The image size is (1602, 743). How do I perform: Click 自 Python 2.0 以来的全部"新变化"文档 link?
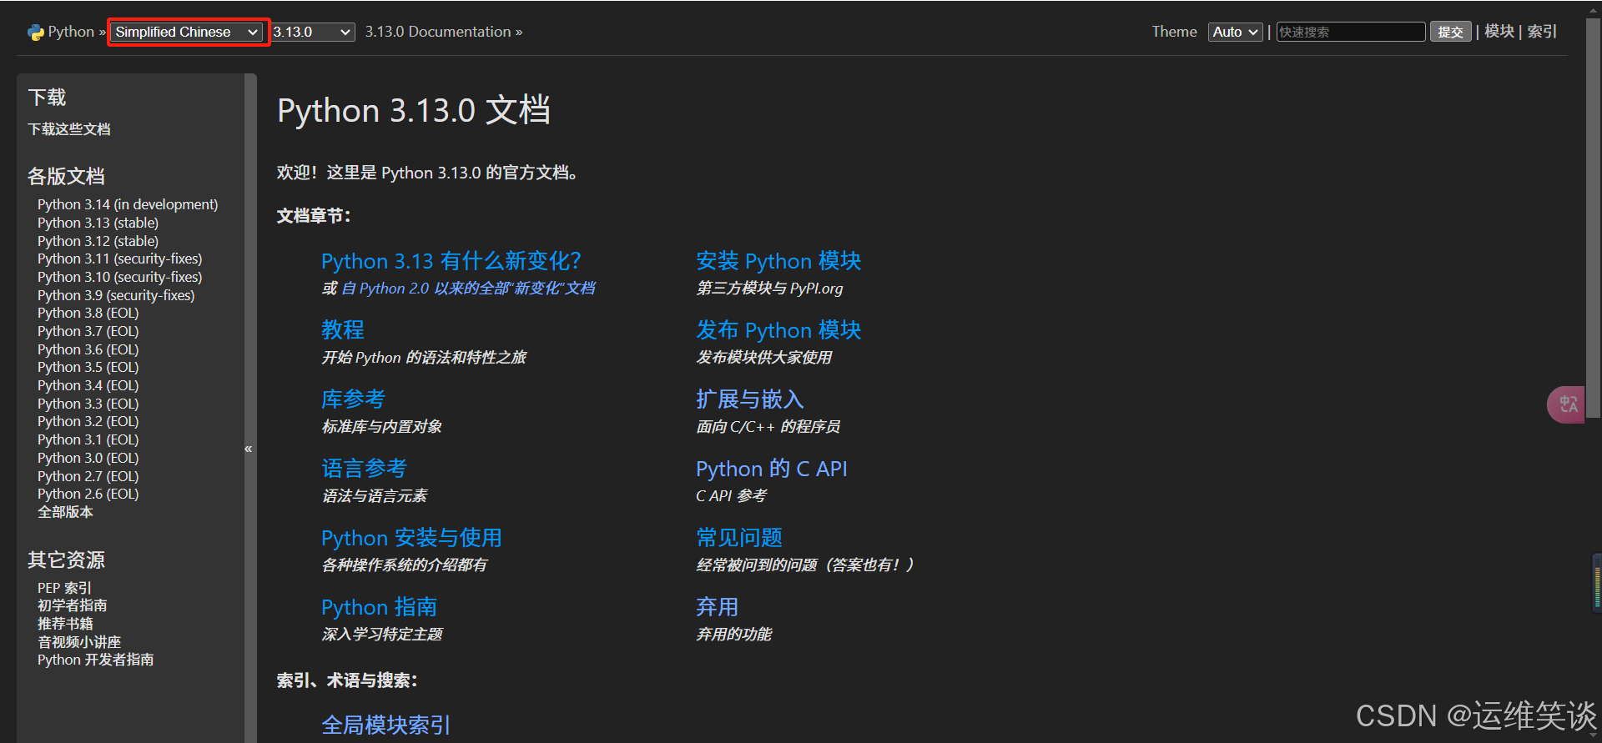coord(468,289)
